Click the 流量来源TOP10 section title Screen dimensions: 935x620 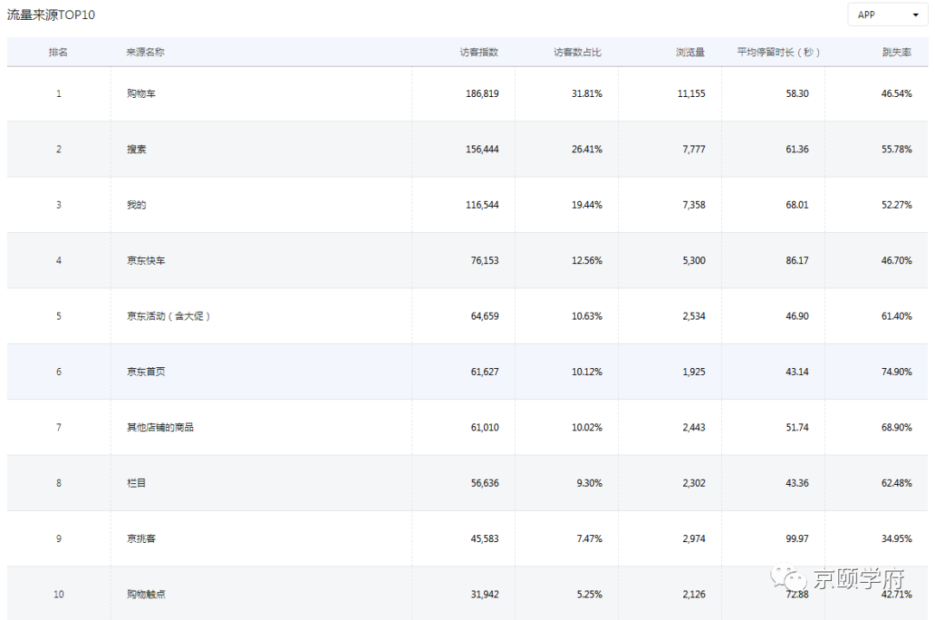click(51, 15)
